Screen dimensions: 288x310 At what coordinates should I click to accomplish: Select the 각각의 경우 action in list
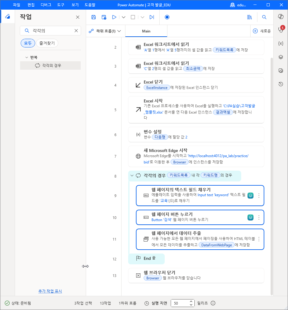(50, 65)
